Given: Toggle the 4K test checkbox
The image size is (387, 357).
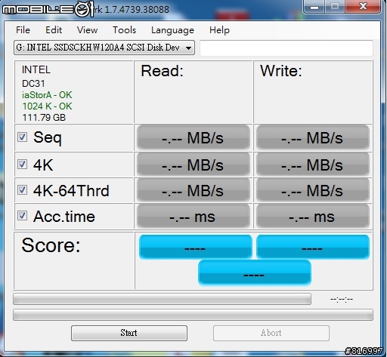Looking at the screenshot, I should point(22,165).
